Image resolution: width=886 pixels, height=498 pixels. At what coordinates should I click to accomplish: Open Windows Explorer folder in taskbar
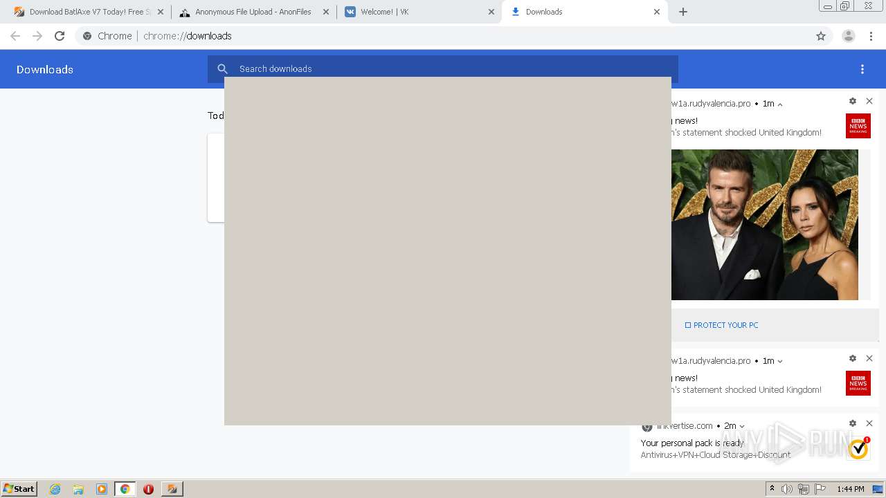(78, 489)
